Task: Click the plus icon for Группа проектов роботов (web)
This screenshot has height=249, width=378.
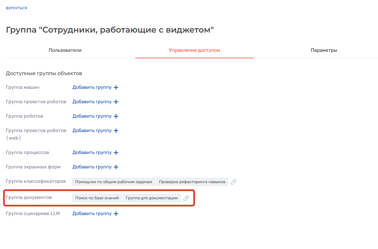Action: click(116, 131)
